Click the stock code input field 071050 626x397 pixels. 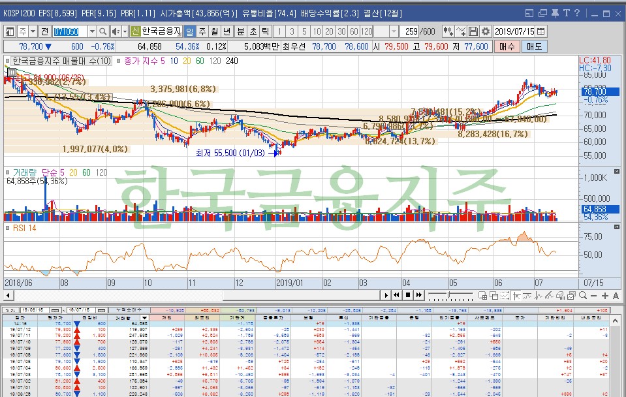(70, 31)
